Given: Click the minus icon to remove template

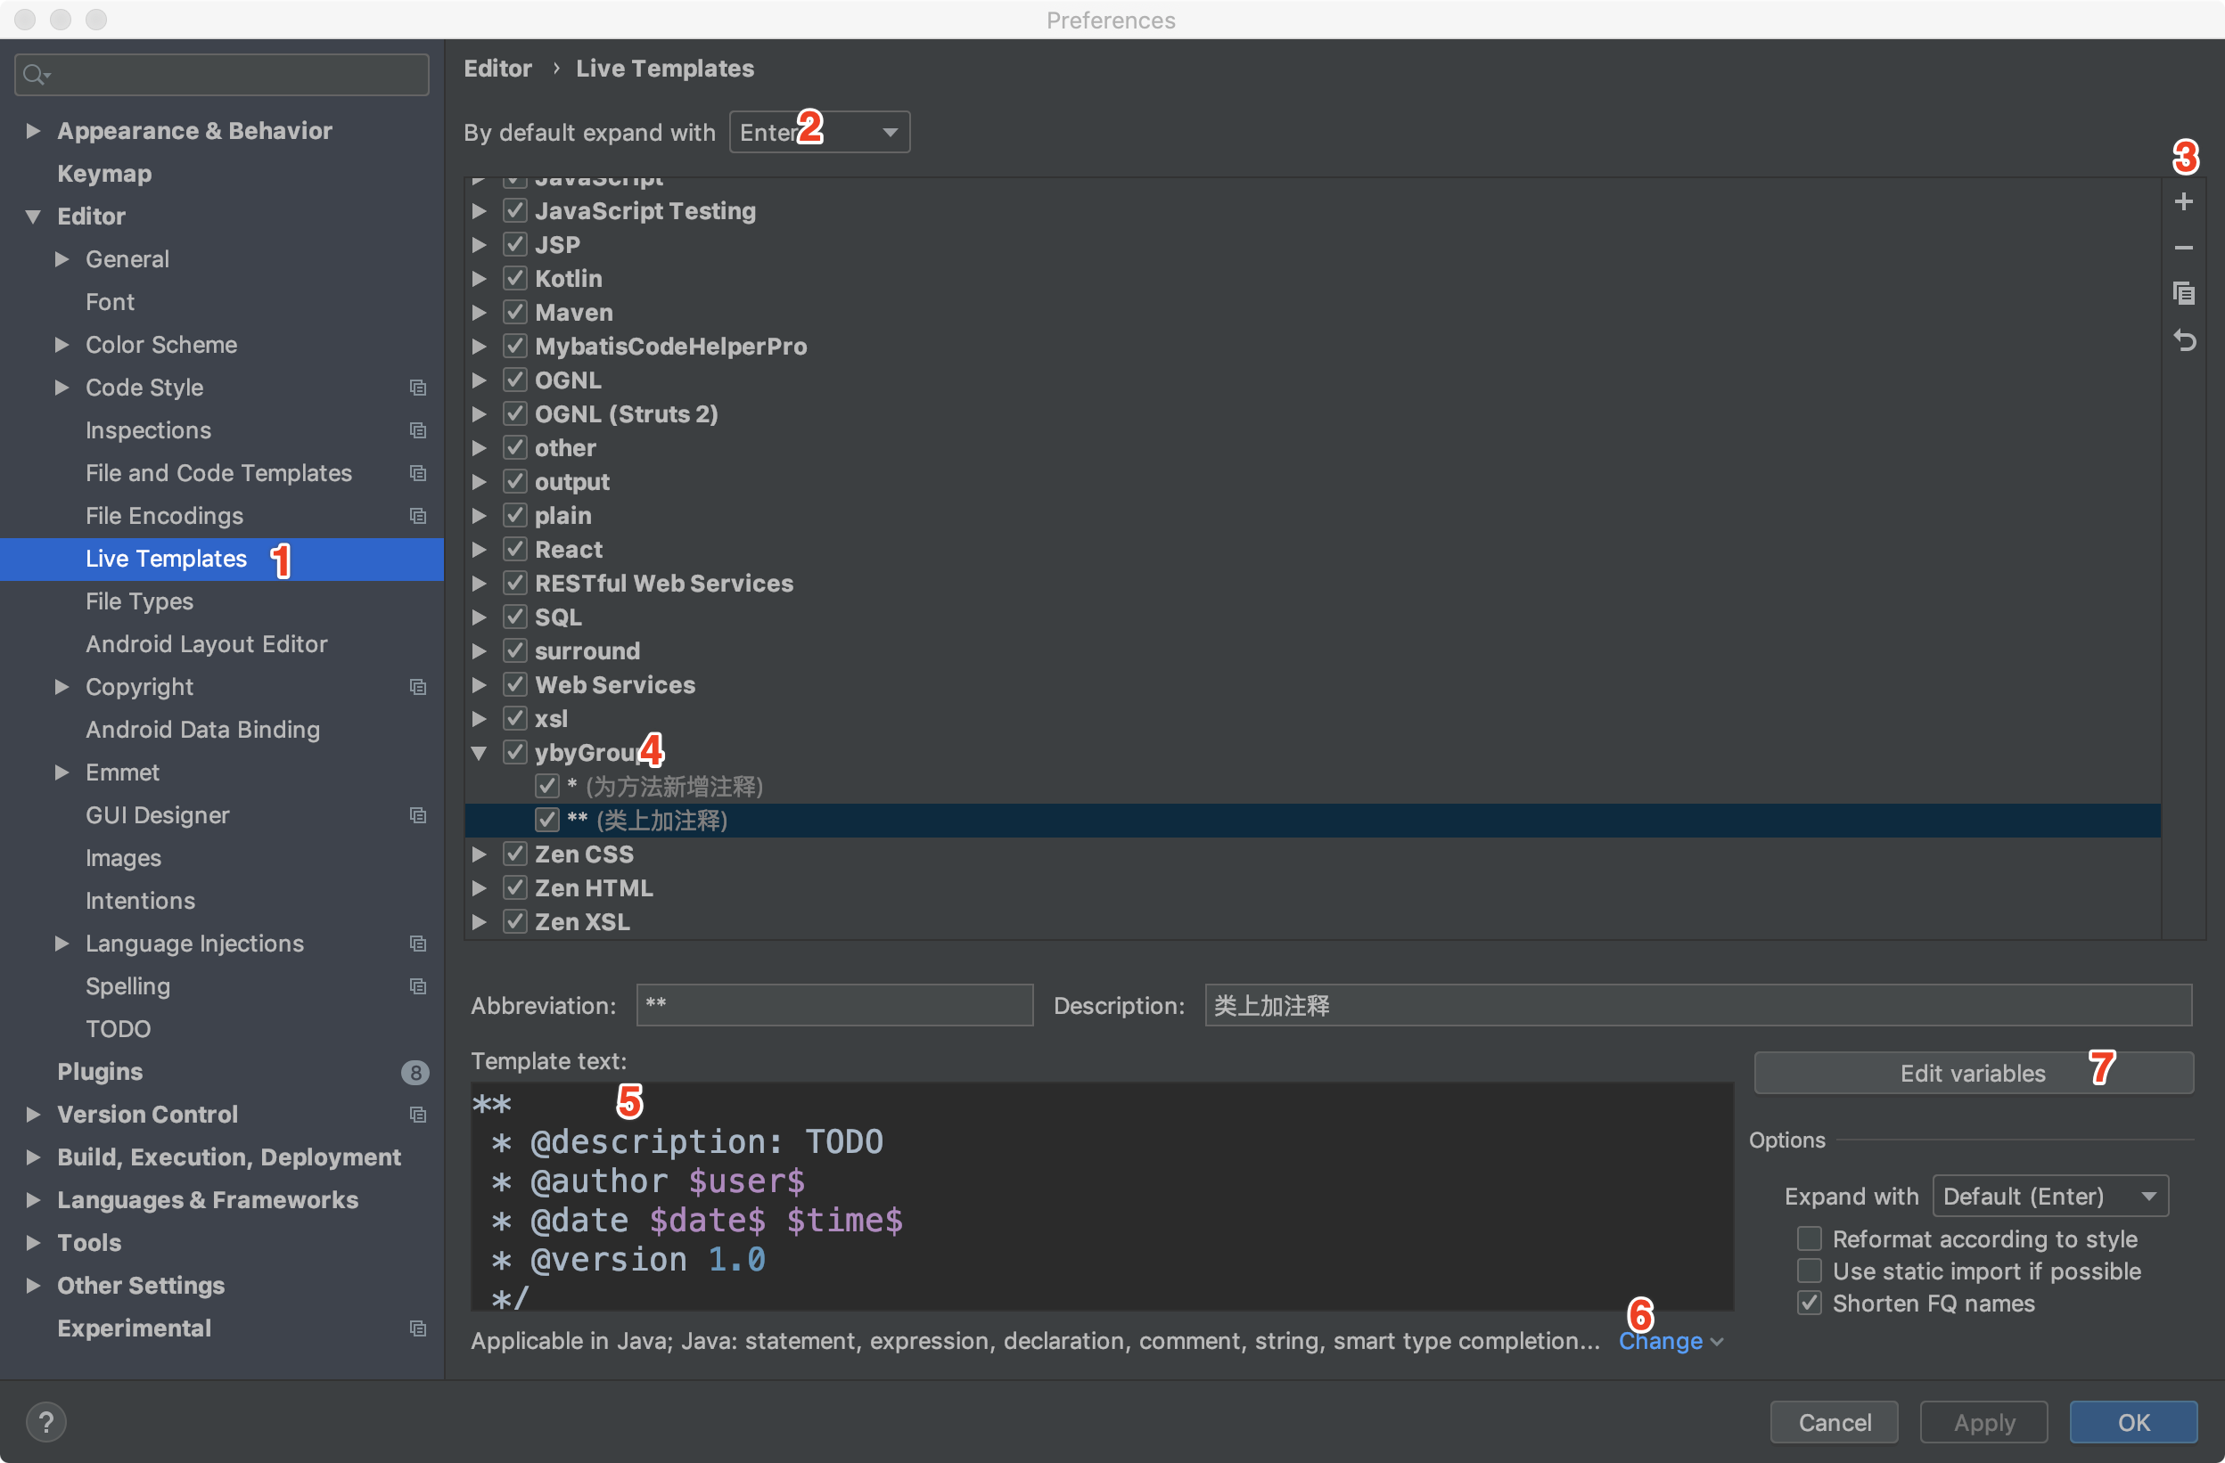Looking at the screenshot, I should pyautogui.click(x=2183, y=248).
